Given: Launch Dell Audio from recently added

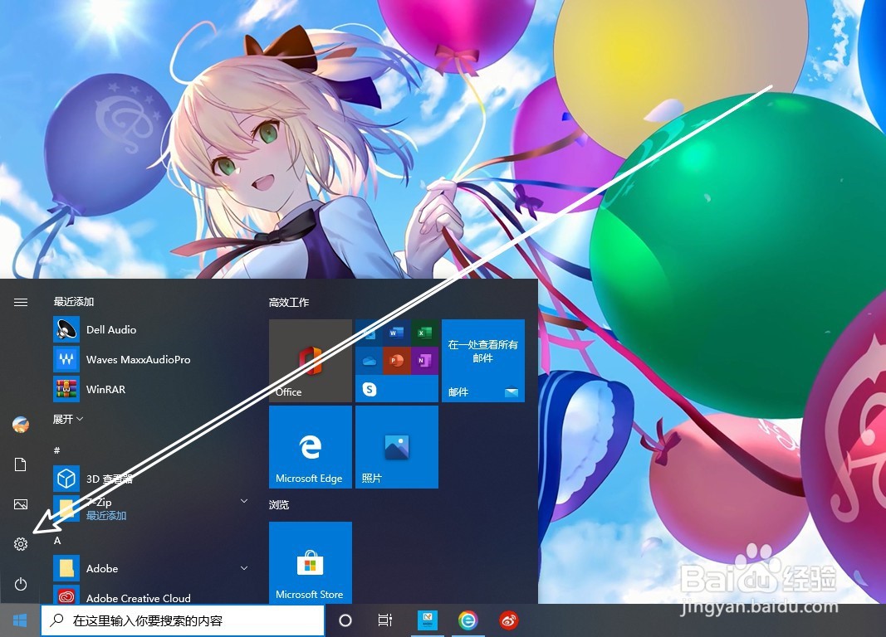Looking at the screenshot, I should coord(150,329).
